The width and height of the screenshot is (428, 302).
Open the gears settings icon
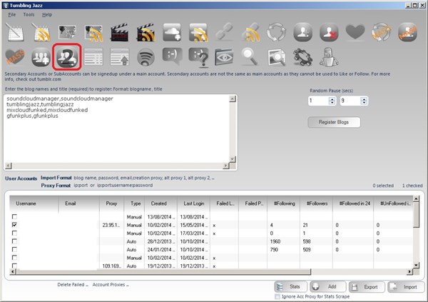302,57
